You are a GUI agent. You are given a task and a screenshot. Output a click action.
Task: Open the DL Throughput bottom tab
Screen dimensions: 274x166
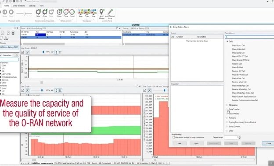tap(105, 163)
